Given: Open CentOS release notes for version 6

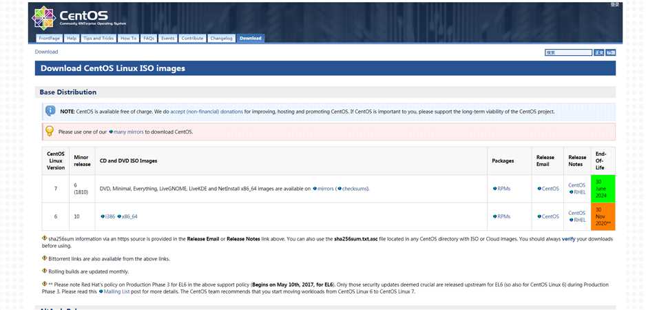Looking at the screenshot, I should pyautogui.click(x=577, y=213).
